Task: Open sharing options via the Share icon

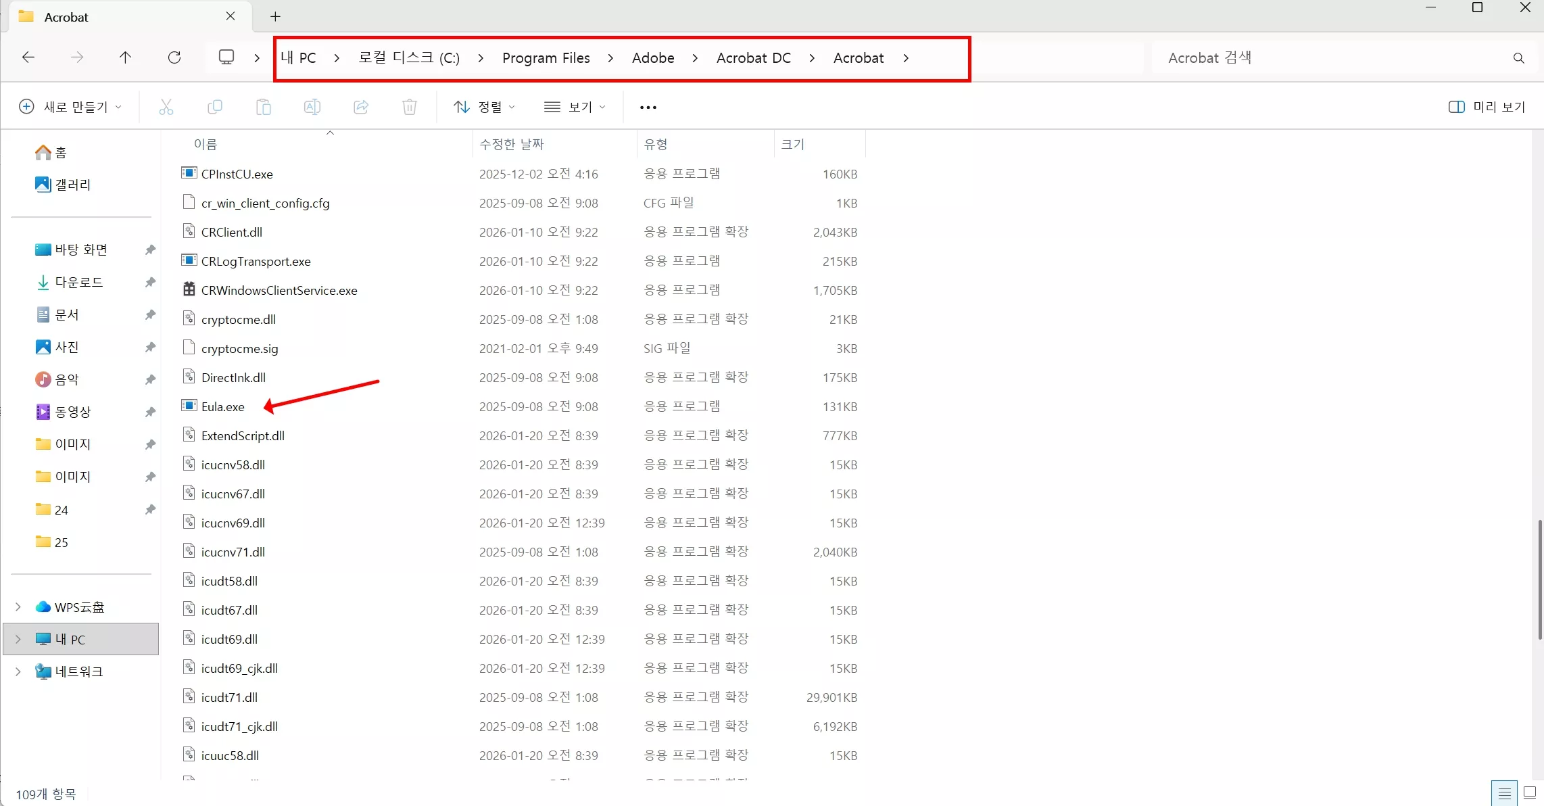Action: (361, 107)
